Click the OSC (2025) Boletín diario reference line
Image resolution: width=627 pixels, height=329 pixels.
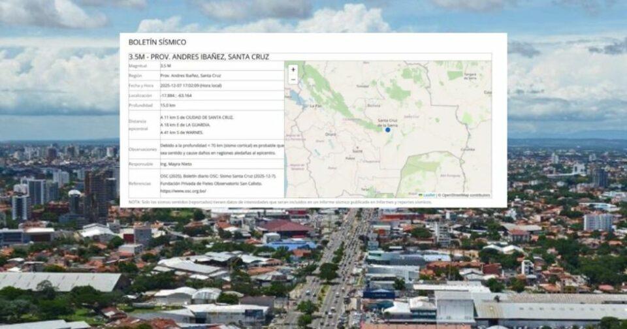[218, 176]
